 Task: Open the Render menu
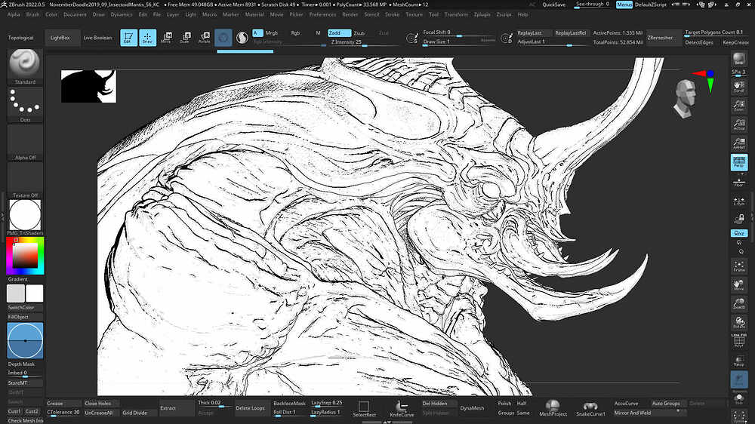350,14
